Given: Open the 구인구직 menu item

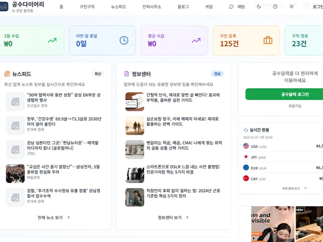Looking at the screenshot, I should click(87, 7).
